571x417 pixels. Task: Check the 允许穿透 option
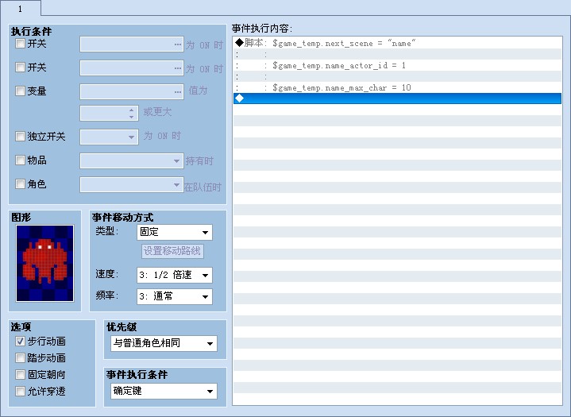click(x=20, y=391)
